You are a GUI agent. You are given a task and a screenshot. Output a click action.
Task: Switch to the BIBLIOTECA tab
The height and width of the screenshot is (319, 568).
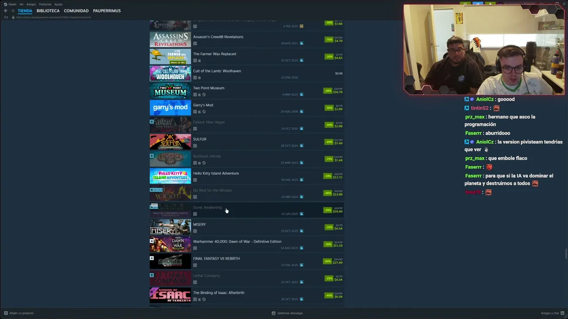(48, 11)
